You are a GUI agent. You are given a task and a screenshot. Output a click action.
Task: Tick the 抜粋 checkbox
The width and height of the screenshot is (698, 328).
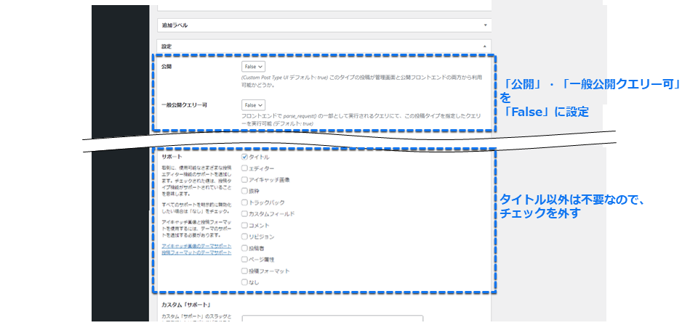245,191
